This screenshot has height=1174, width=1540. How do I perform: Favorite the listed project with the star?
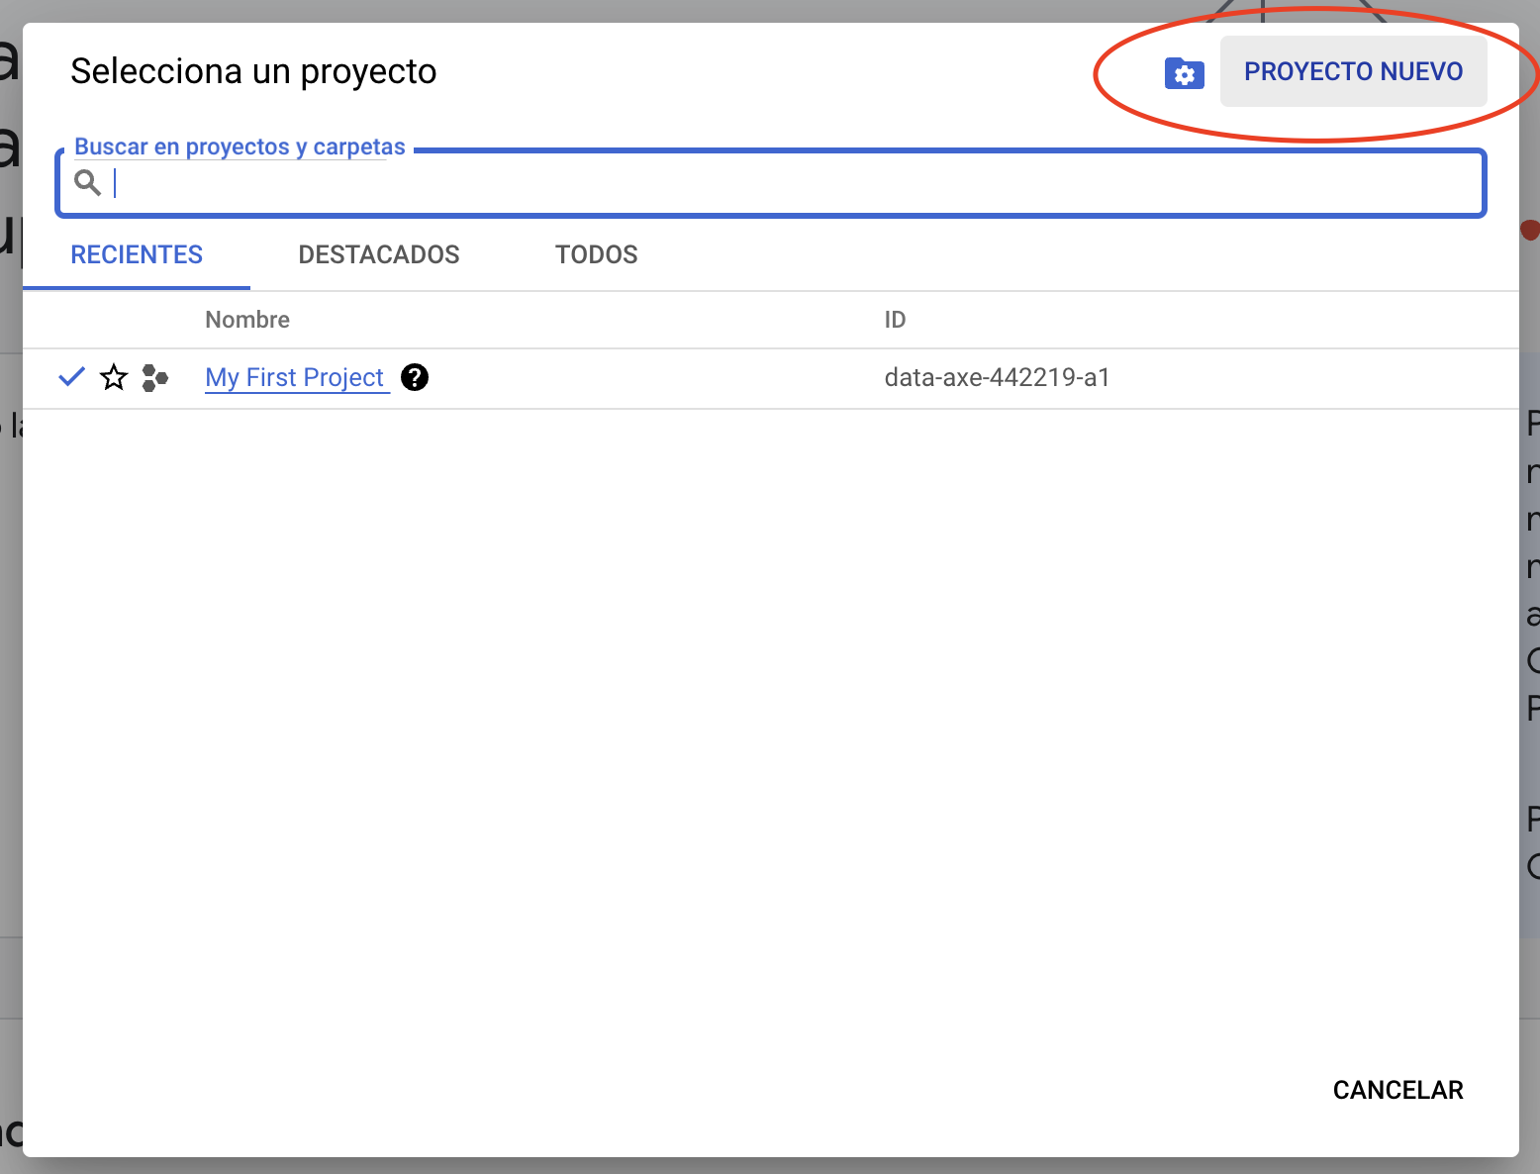click(114, 377)
